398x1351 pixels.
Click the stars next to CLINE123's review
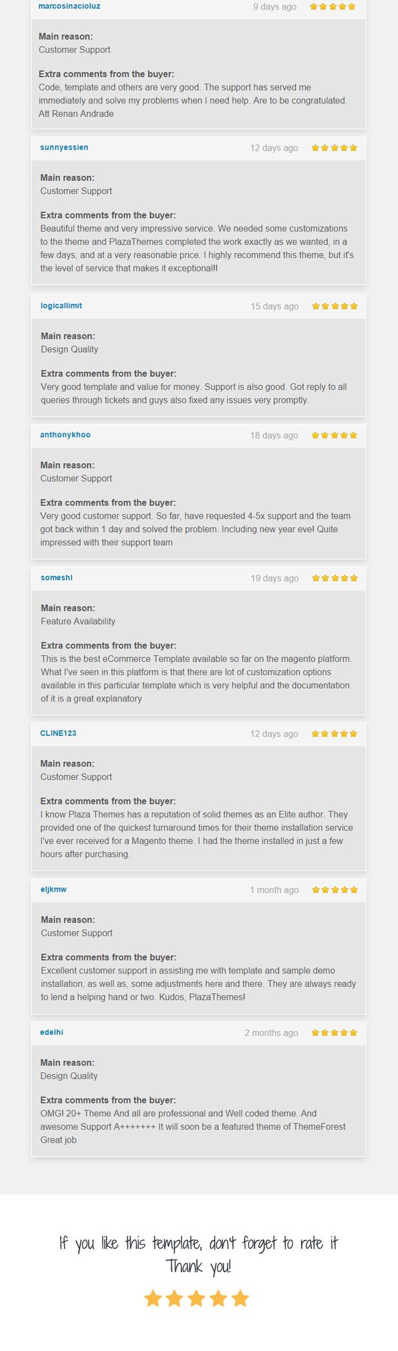334,733
